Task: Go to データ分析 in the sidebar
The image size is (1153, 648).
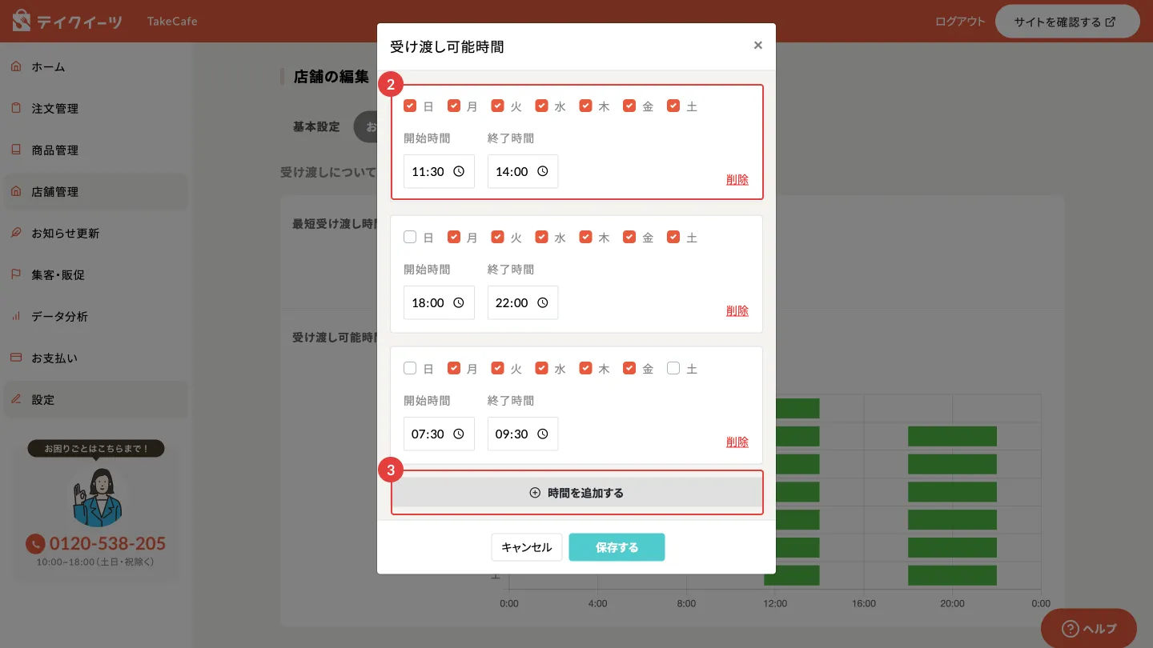Action: click(59, 316)
